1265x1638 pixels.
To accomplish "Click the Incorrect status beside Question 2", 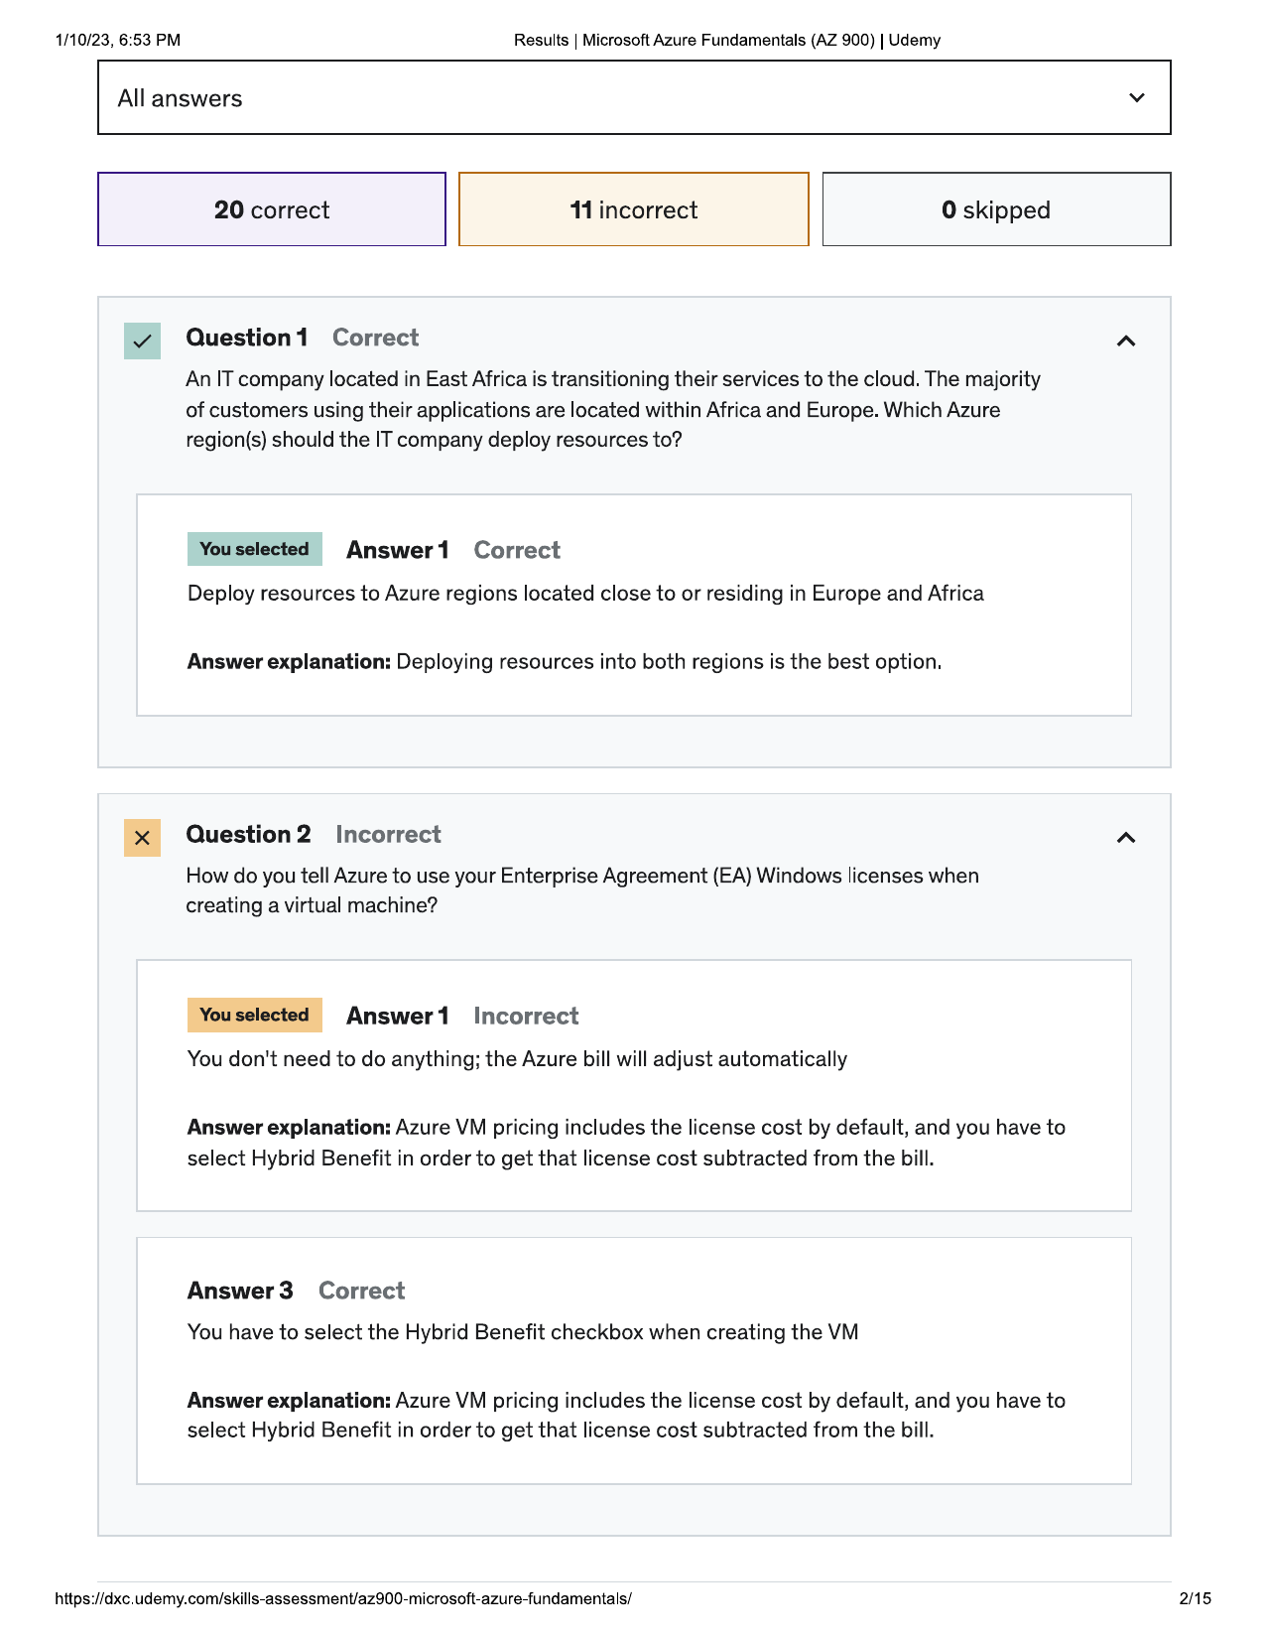I will point(388,834).
